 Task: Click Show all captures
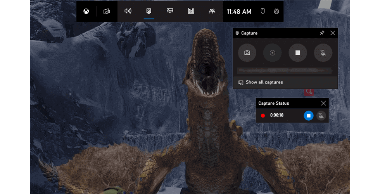[x=285, y=82]
